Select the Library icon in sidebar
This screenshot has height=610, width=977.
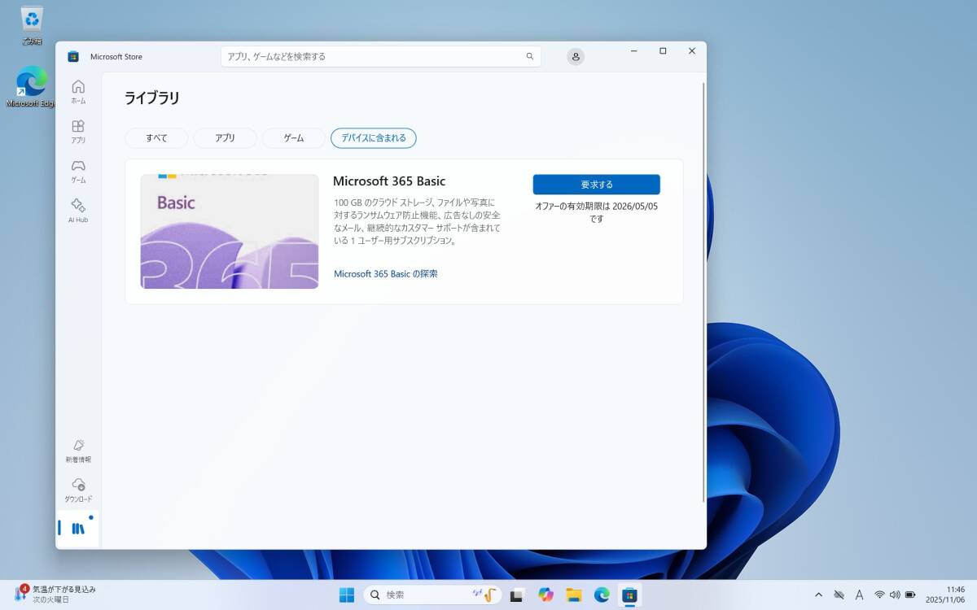[78, 529]
